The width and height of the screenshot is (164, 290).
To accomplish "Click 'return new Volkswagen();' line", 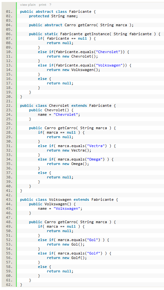I will (74, 70).
